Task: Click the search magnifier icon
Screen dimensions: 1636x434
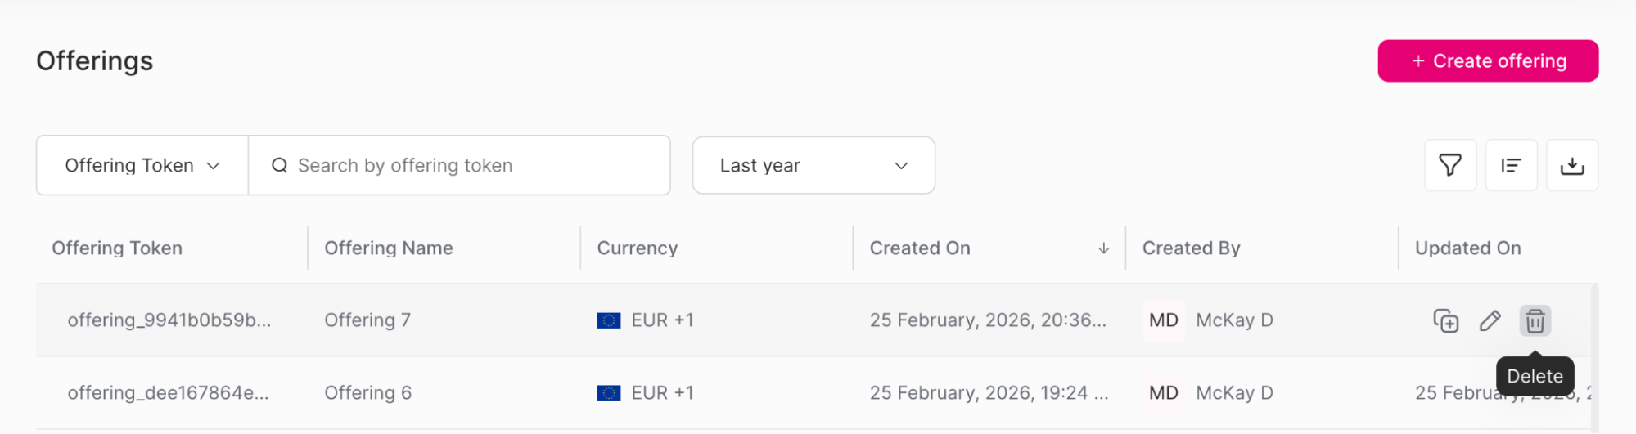Action: point(280,165)
